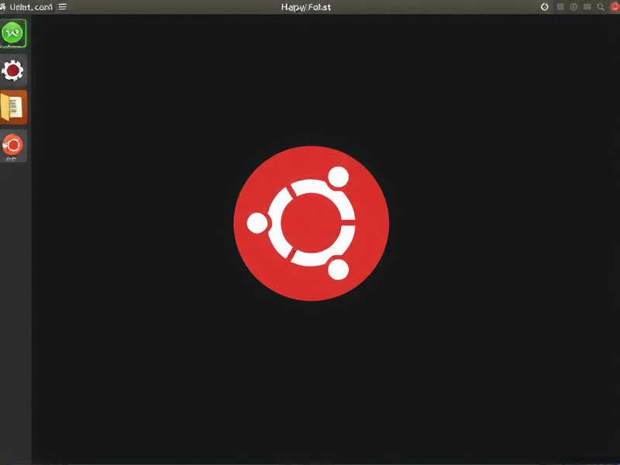Click the 'Uolnt. conl' label in top bar
The height and width of the screenshot is (465, 620).
[x=31, y=7]
